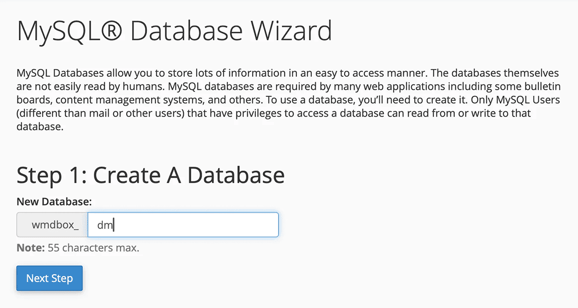The height and width of the screenshot is (308, 578).
Task: Click the Next Step button
Action: pyautogui.click(x=49, y=278)
